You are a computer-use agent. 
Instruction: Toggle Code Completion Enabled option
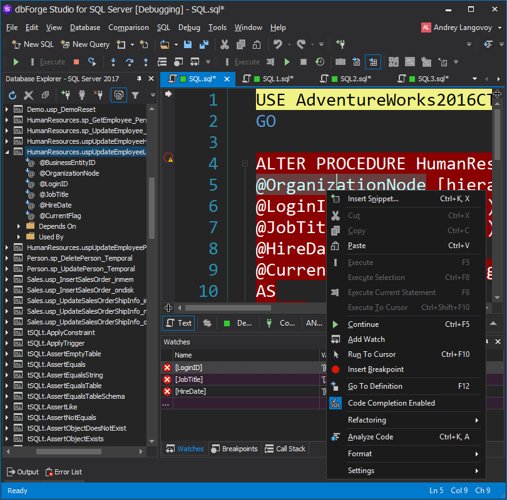tap(406, 403)
